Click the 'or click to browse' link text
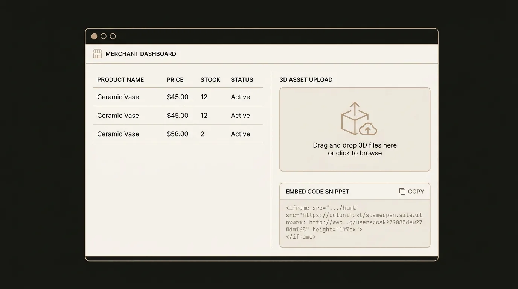Image resolution: width=518 pixels, height=289 pixels. (355, 153)
